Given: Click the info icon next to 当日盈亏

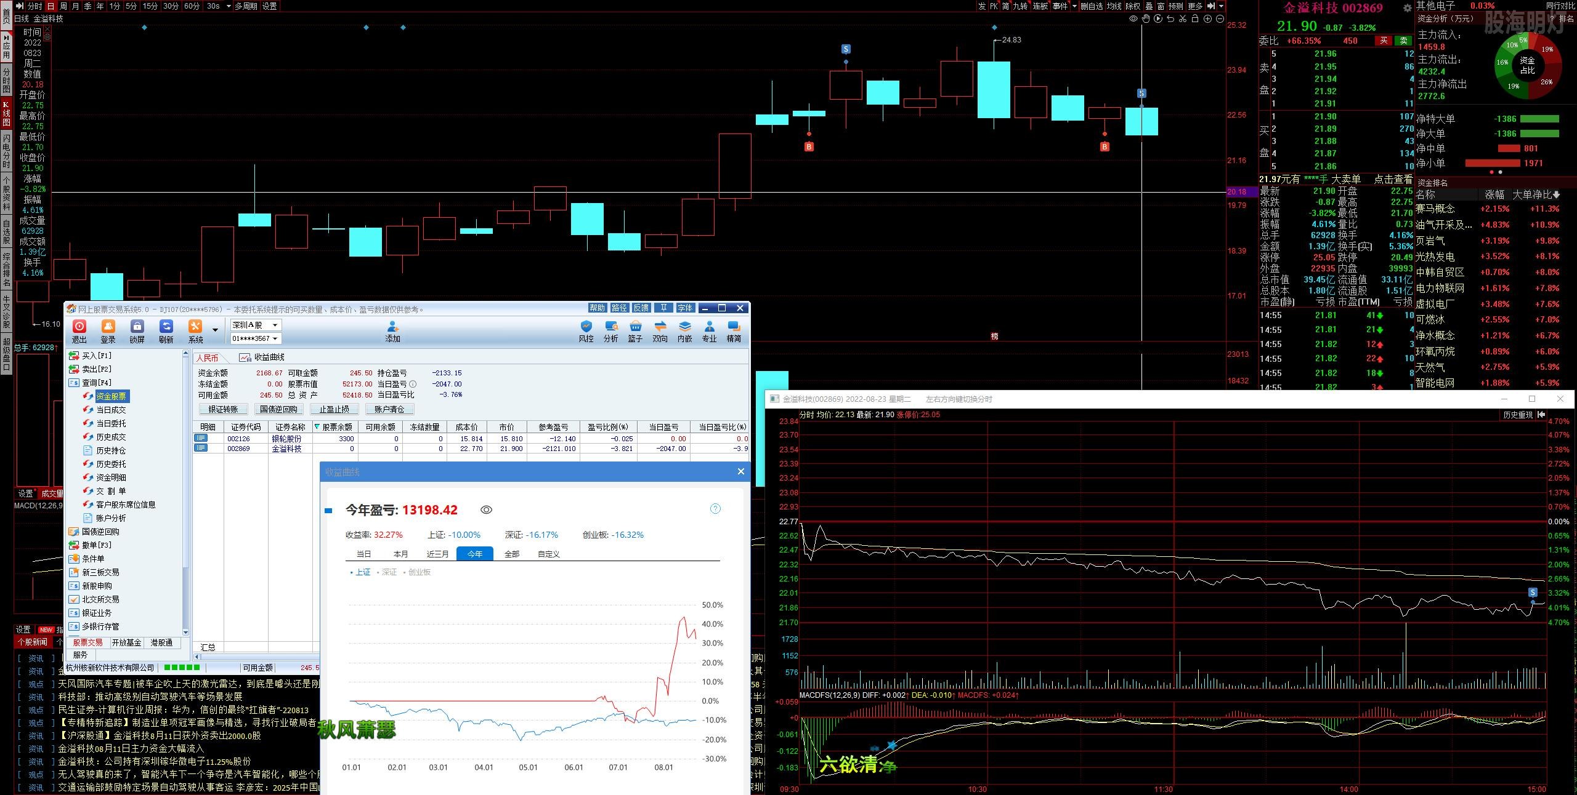Looking at the screenshot, I should click(x=413, y=384).
